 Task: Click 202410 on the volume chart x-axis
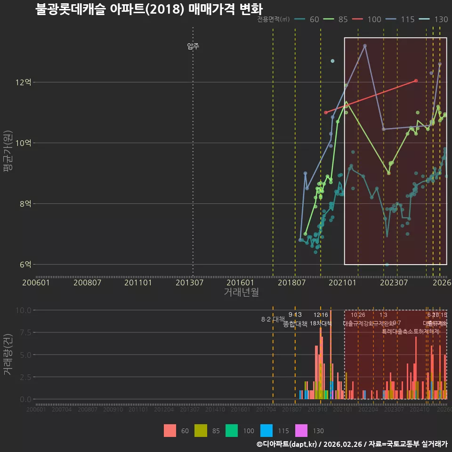pos(419,409)
